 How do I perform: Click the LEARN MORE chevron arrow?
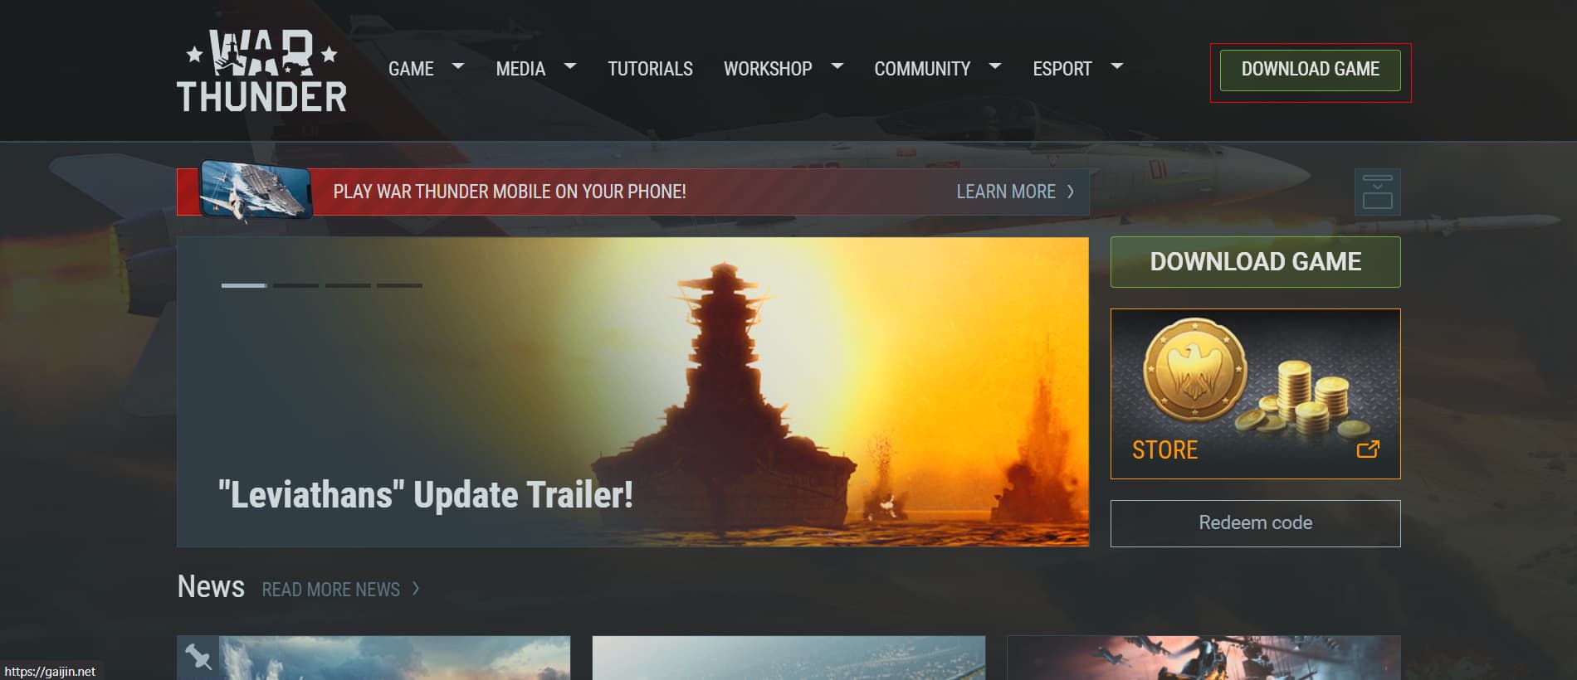[1071, 192]
